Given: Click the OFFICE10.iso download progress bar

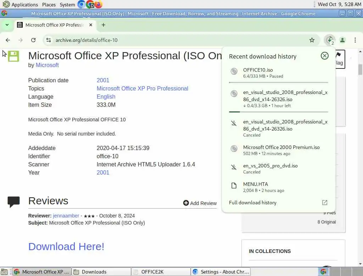Looking at the screenshot, I should point(279,82).
